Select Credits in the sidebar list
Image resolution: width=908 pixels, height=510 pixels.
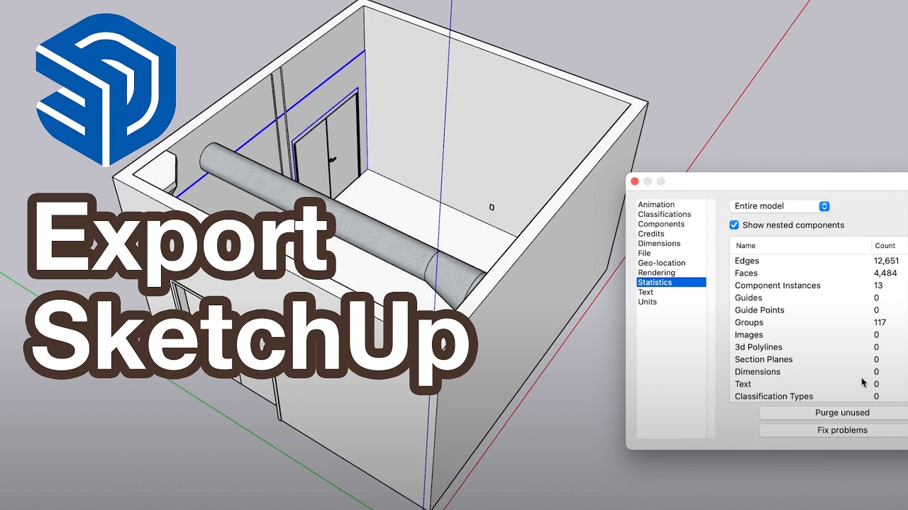(x=651, y=234)
